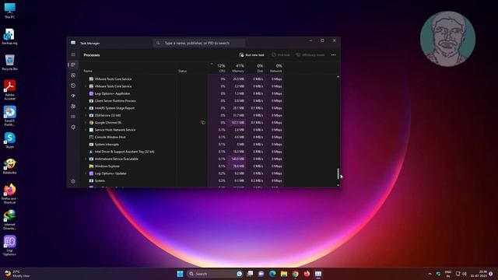Click the three-dot more options button
Viewport: 498px width, 280px height.
tap(334, 55)
